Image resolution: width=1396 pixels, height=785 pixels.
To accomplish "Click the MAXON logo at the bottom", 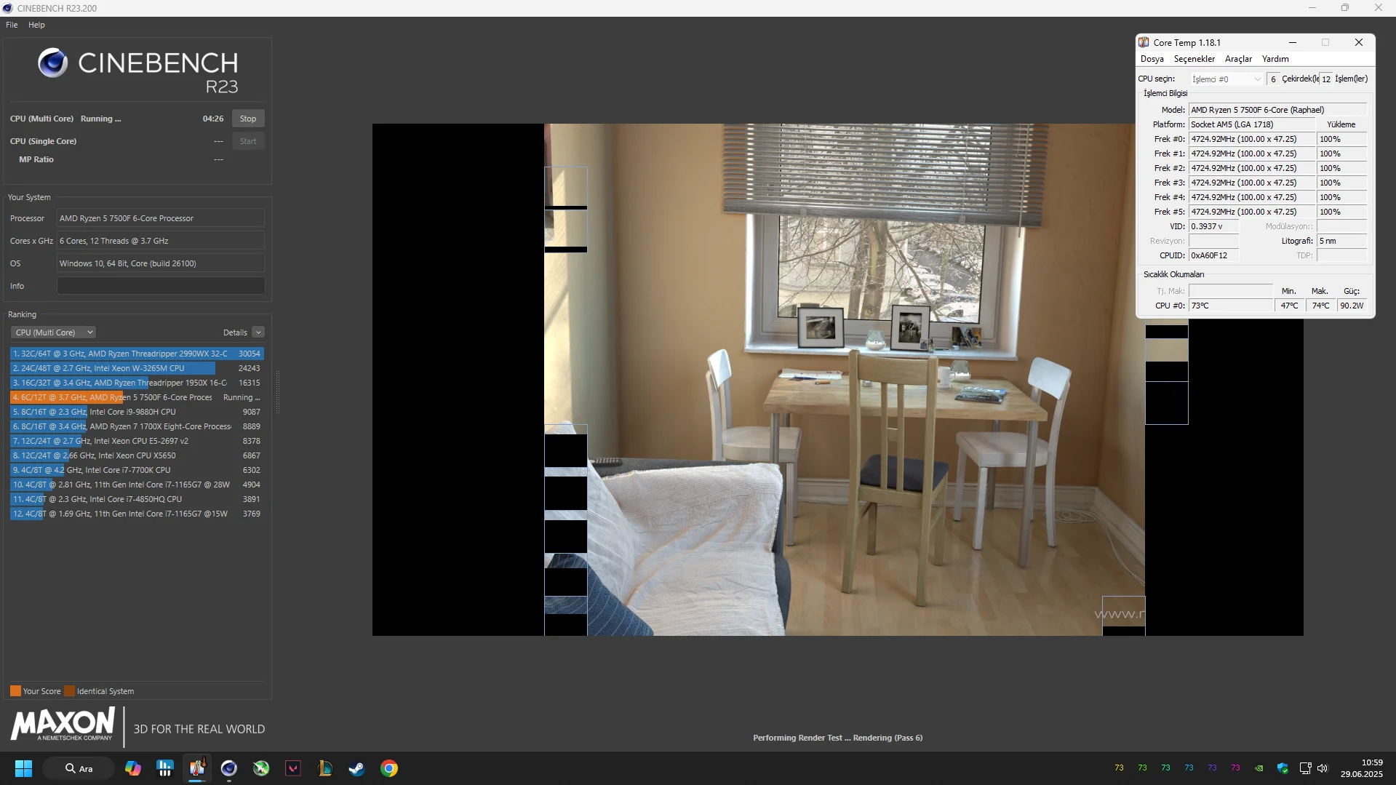I will (x=63, y=725).
